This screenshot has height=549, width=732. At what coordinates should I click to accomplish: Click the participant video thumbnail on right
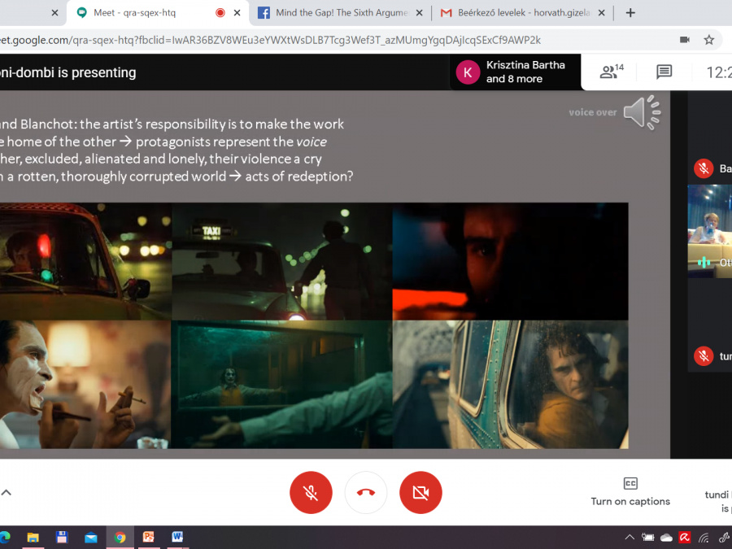pyautogui.click(x=709, y=231)
